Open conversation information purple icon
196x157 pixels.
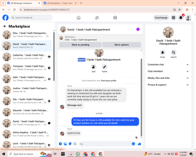tap(138, 29)
